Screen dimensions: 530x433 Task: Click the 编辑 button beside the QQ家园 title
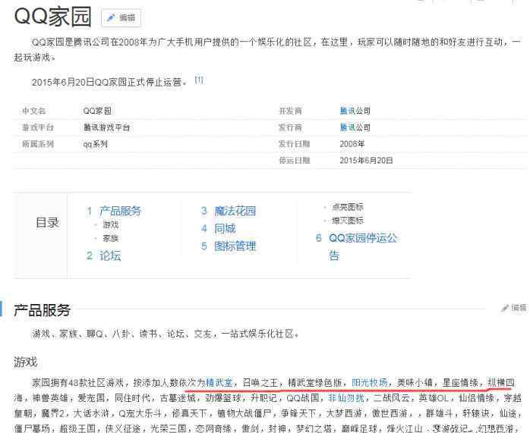(x=121, y=18)
